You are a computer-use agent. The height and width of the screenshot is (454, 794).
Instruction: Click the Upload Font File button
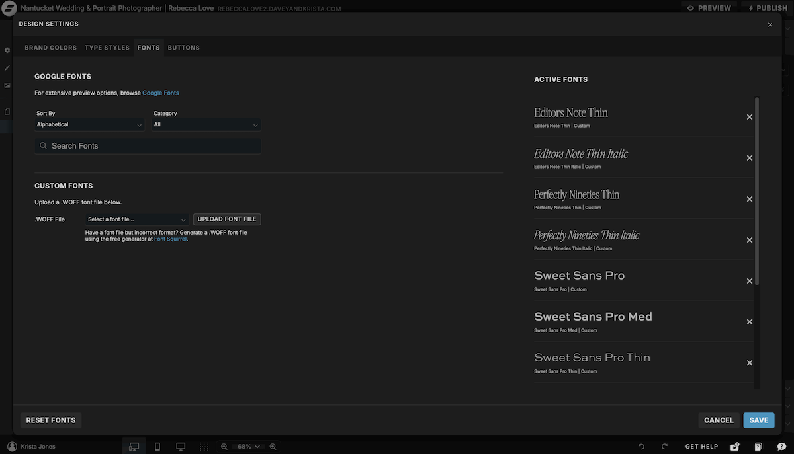click(227, 219)
